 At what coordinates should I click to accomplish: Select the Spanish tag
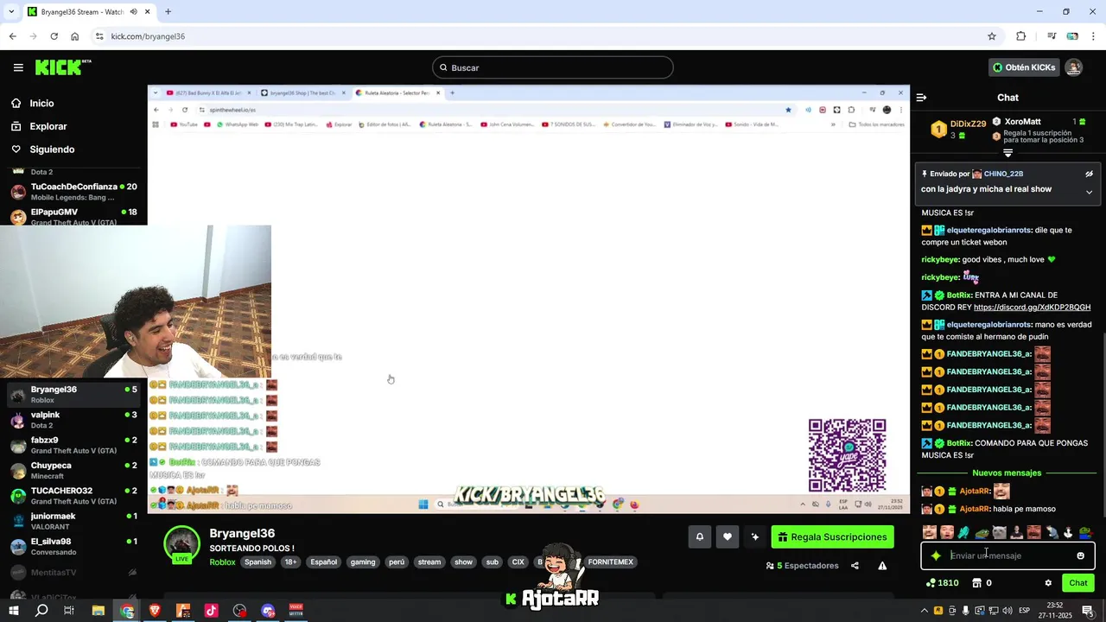257,562
